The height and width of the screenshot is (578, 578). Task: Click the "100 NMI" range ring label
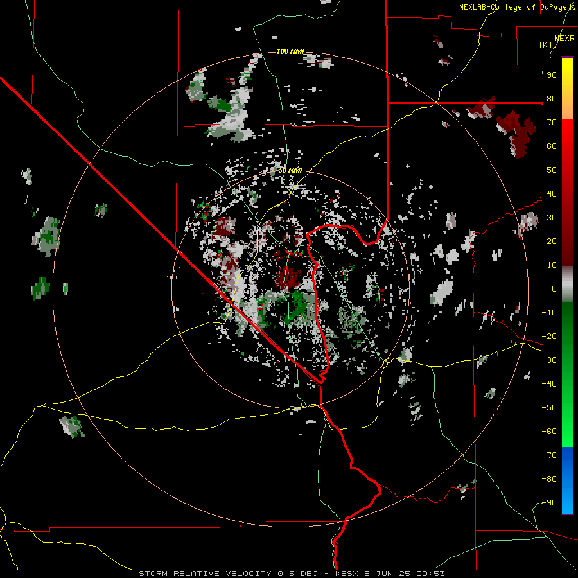(x=290, y=51)
